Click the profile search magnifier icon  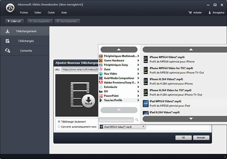(x=137, y=120)
